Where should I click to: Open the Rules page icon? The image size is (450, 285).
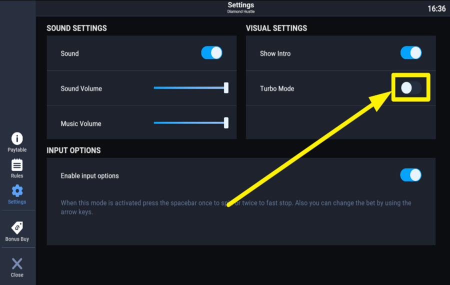(17, 165)
